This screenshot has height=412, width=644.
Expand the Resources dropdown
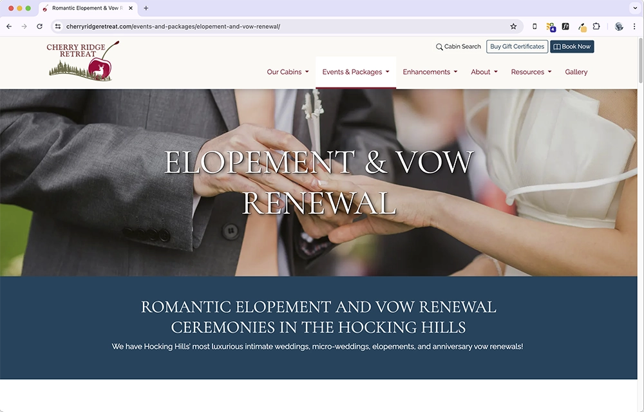click(531, 72)
